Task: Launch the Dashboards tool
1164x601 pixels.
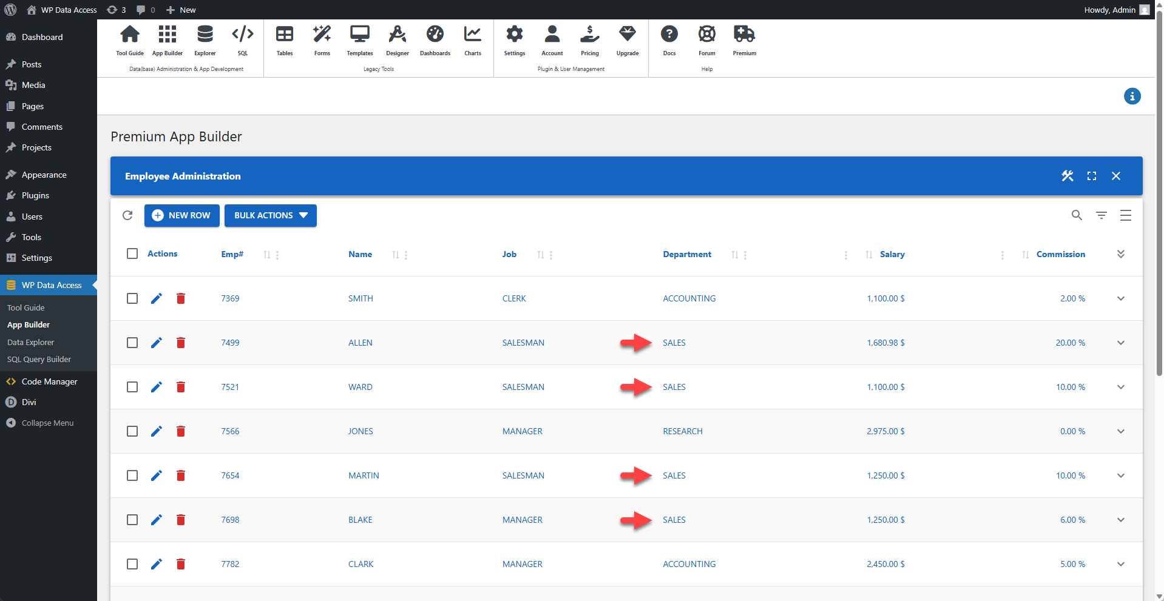Action: 435,39
